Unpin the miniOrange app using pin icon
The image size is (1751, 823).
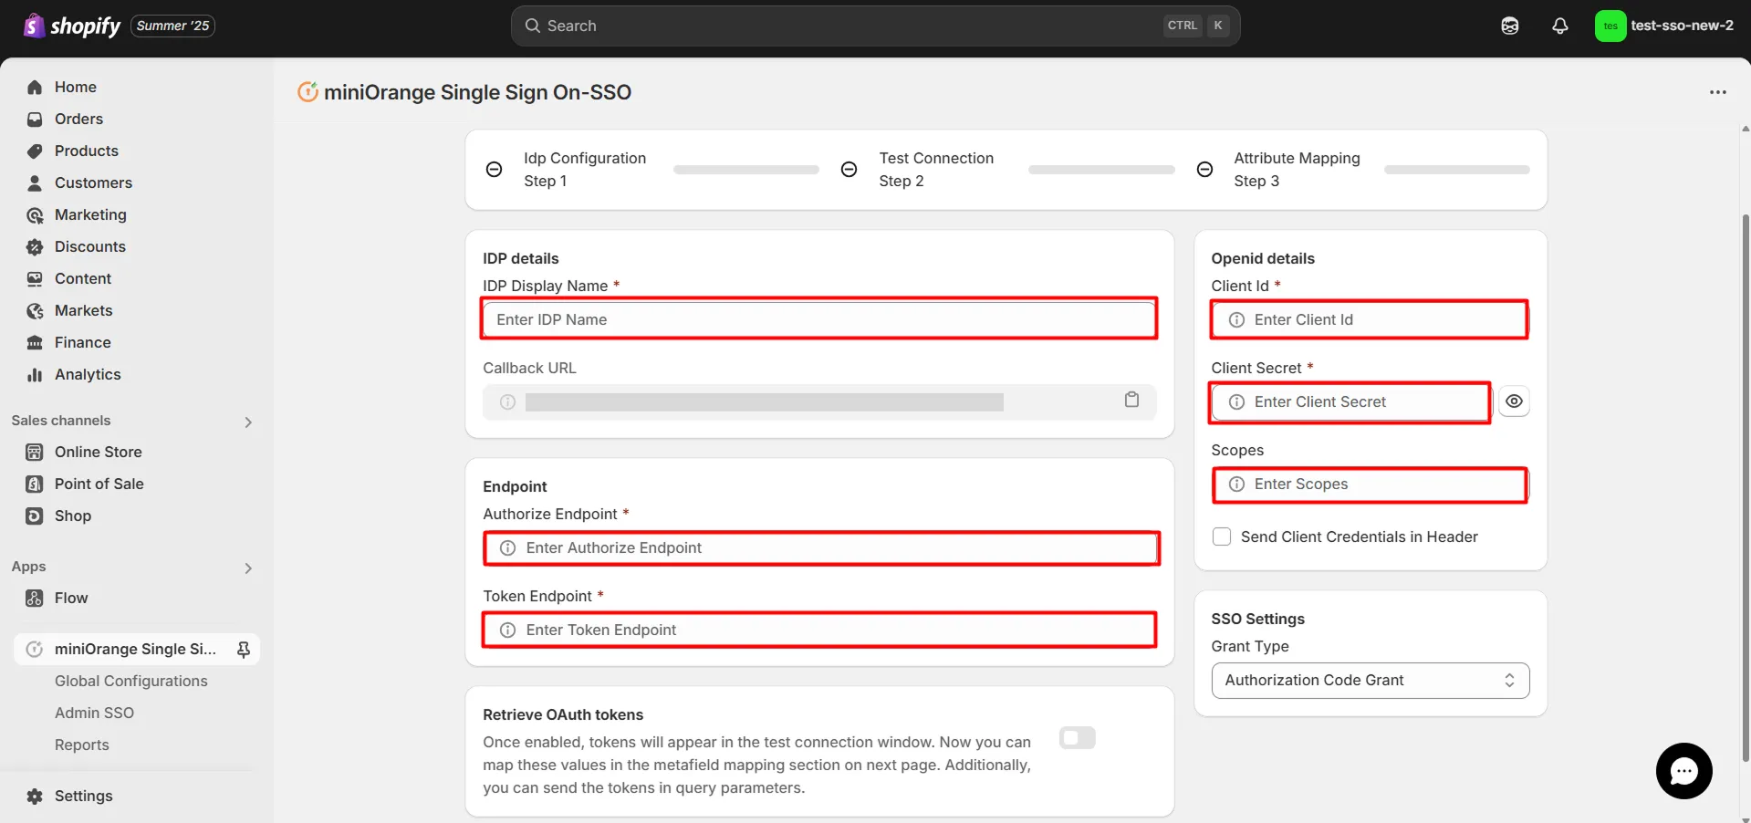coord(244,650)
